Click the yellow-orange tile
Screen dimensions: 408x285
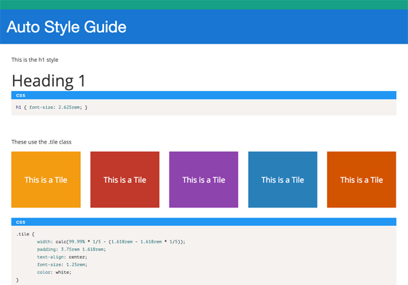[x=46, y=180]
